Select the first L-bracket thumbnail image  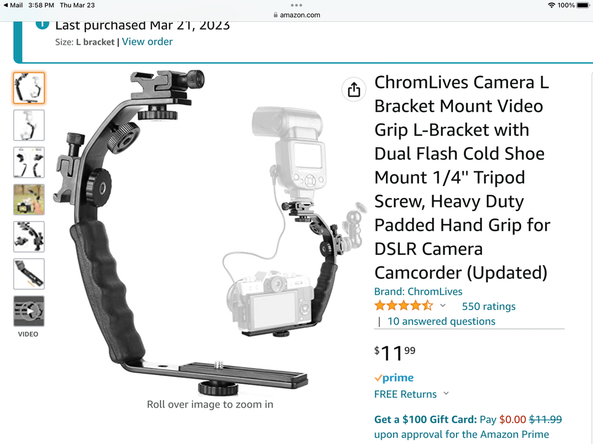tap(28, 88)
